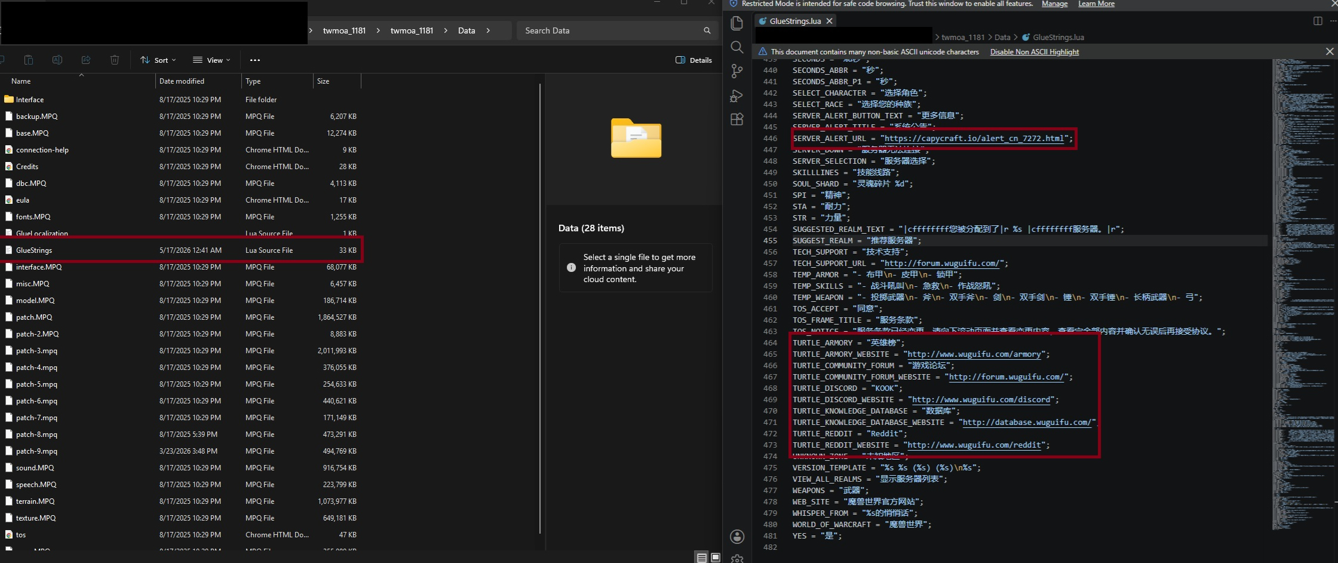Select the GlueStrings.lua editor tab
The width and height of the screenshot is (1338, 563).
795,21
